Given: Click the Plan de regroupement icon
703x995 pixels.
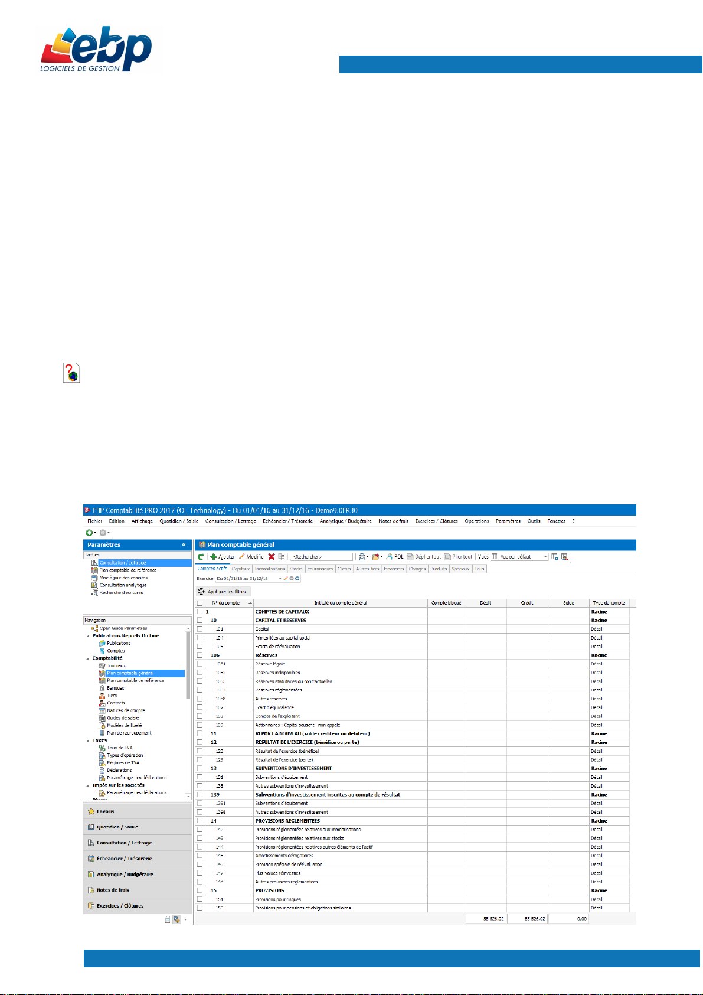Looking at the screenshot, I should tap(102, 733).
